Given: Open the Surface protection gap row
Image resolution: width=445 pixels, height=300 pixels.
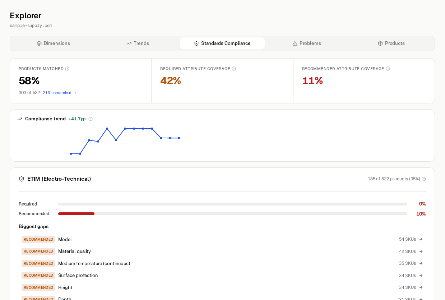Looking at the screenshot, I should [x=222, y=276].
